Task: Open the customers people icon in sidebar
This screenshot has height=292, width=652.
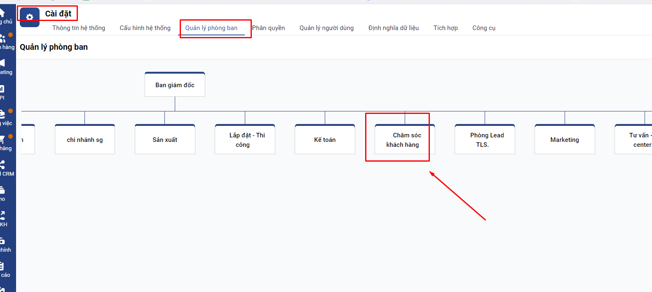Action: (x=2, y=39)
